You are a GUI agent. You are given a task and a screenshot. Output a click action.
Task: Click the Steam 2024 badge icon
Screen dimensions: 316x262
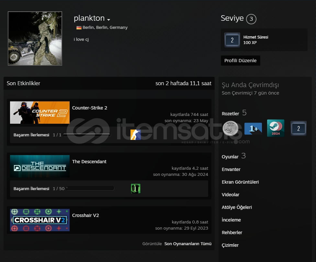coord(276,128)
